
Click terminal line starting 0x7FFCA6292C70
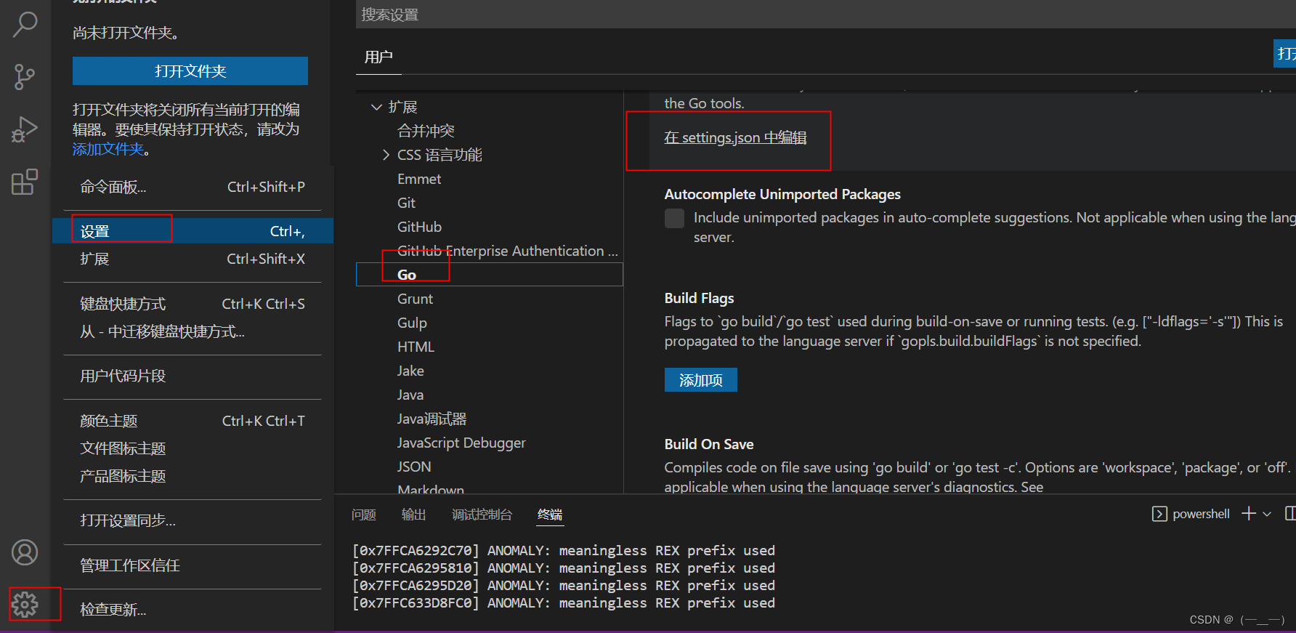coord(564,550)
